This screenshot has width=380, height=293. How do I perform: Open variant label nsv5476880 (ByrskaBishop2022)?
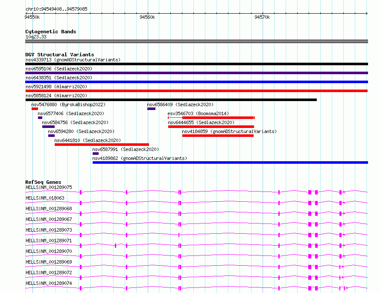pyautogui.click(x=68, y=104)
